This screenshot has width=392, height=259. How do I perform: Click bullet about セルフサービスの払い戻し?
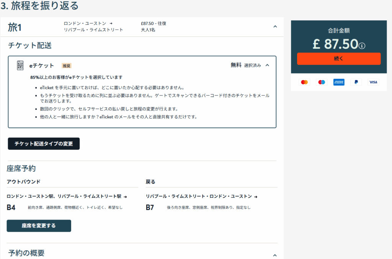109,109
